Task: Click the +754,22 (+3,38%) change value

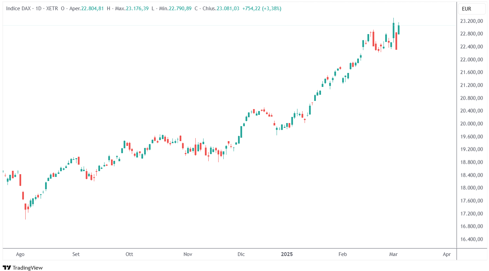Action: point(262,9)
